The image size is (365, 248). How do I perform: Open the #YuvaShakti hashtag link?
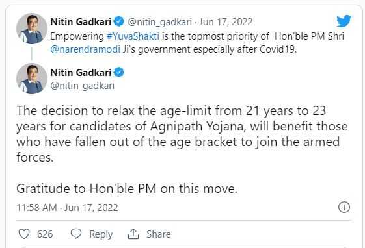(x=133, y=36)
